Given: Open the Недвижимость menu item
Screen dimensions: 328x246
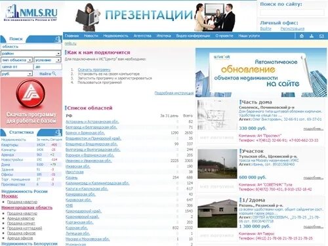Looking at the screenshot, I should pyautogui.click(x=115, y=35).
